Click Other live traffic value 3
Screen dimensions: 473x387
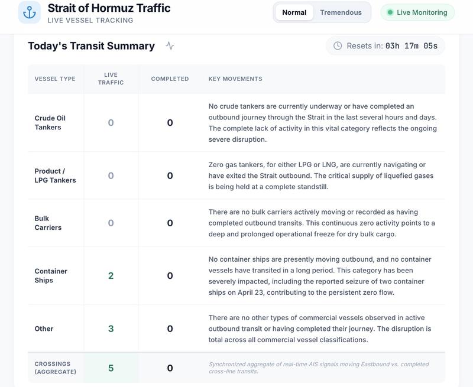(x=111, y=329)
